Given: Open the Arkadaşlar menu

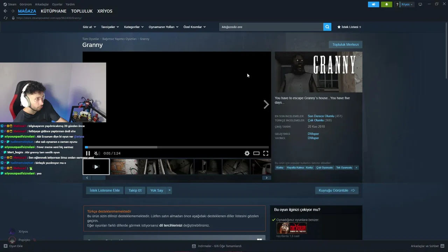Looking at the screenshot, I should 42,5.
